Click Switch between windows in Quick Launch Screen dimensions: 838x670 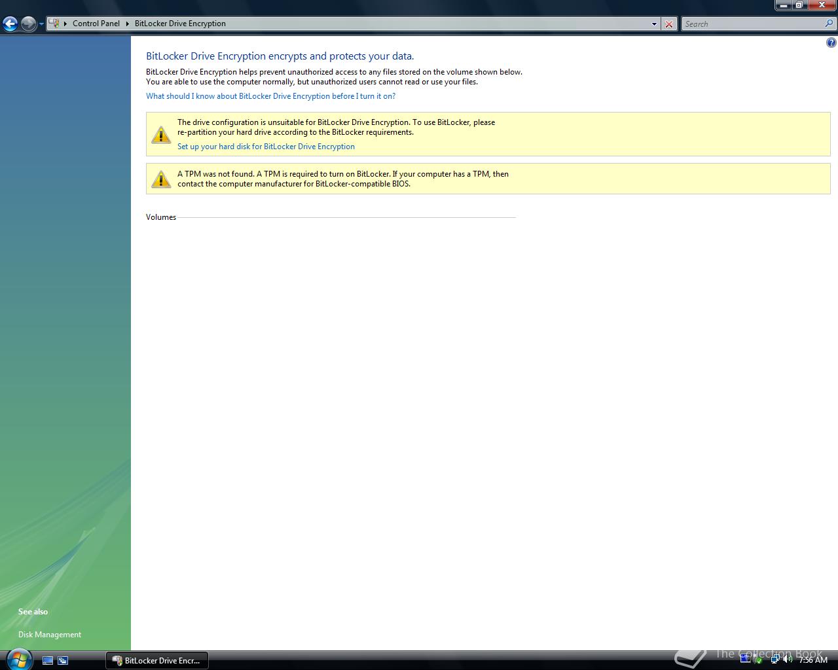coord(63,661)
